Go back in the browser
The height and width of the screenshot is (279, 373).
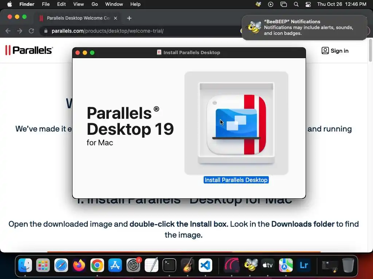(8, 31)
